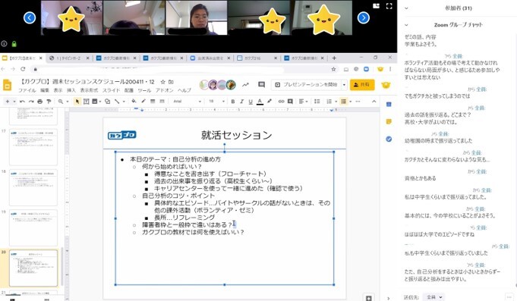Open the 表示 menu
The image size is (517, 301).
pyautogui.click(x=58, y=90)
